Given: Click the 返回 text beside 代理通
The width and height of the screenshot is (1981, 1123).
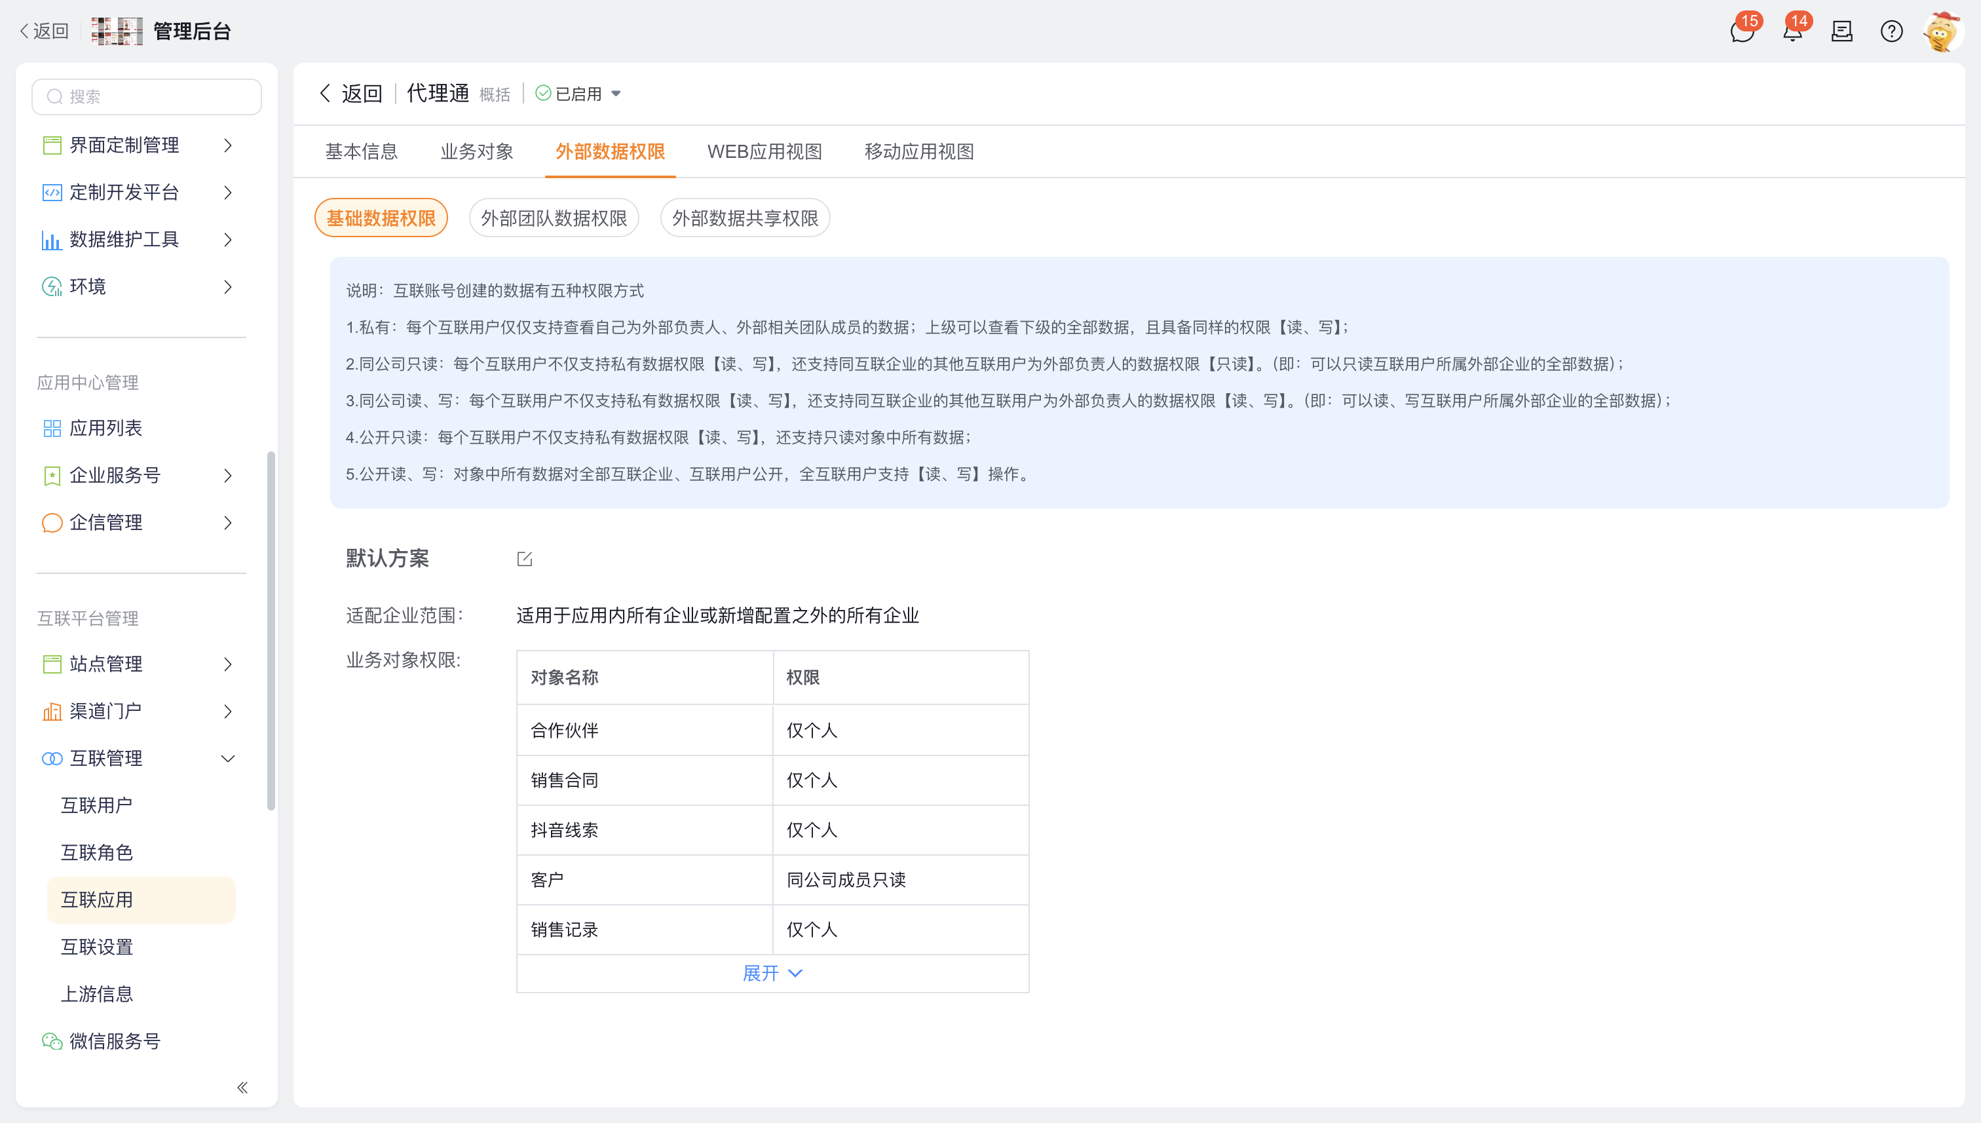Looking at the screenshot, I should pyautogui.click(x=362, y=93).
